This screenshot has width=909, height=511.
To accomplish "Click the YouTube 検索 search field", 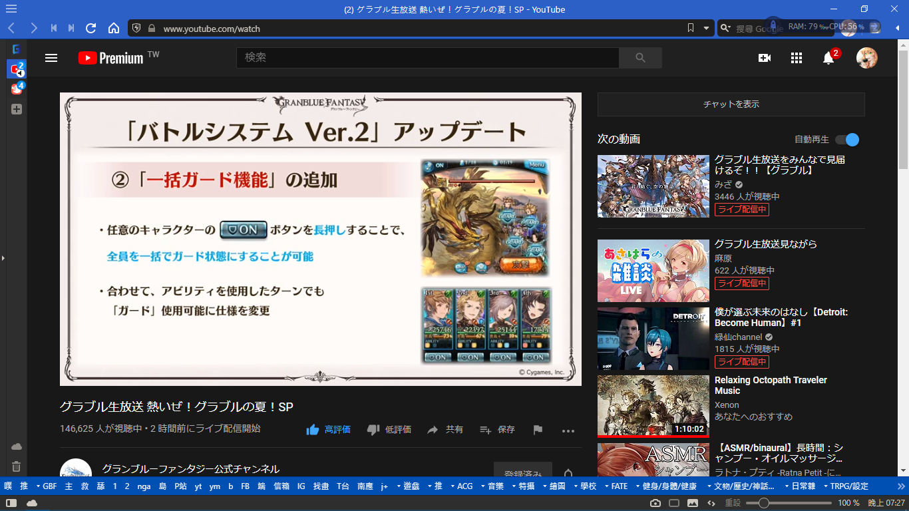I will [428, 58].
